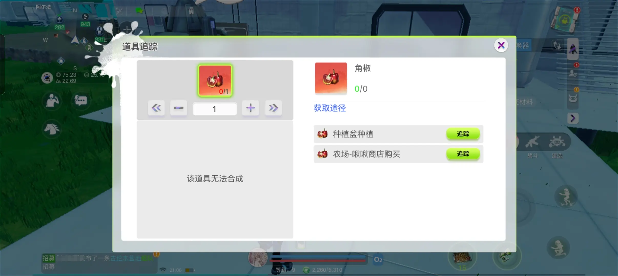Open the chat bubble icon

click(x=81, y=100)
